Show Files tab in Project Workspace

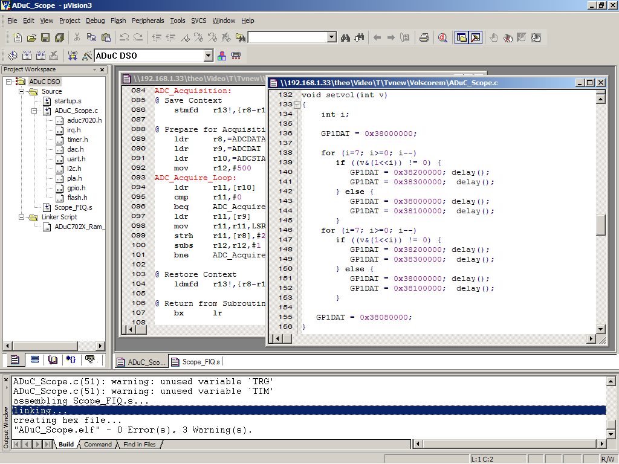click(15, 359)
